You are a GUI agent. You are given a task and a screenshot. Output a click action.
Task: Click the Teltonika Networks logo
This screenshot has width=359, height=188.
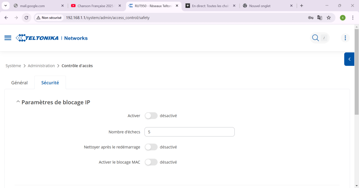point(52,38)
